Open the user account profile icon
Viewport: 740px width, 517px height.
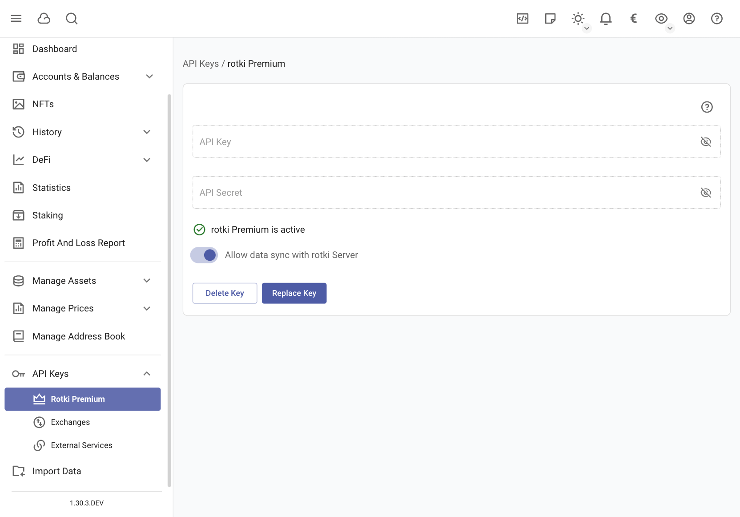point(689,18)
